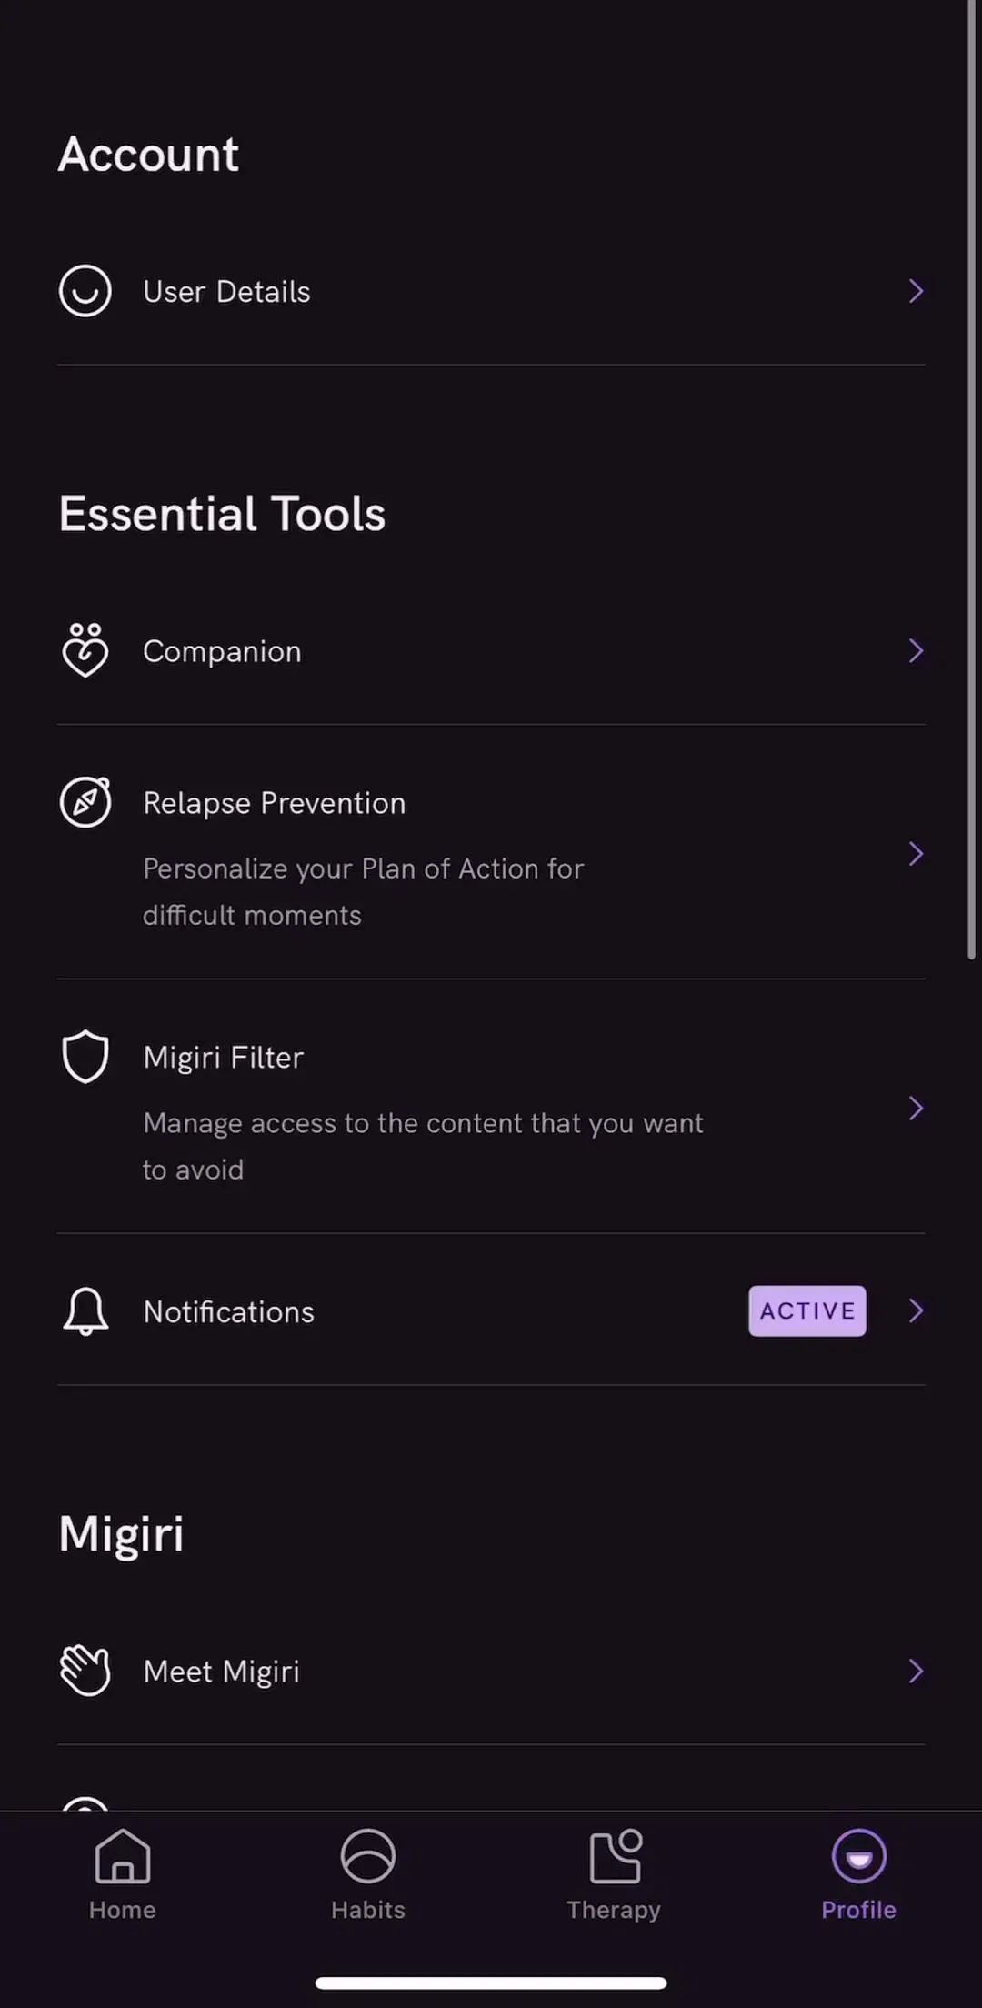Tap the waving hand Meet Migiri icon

coord(85,1671)
